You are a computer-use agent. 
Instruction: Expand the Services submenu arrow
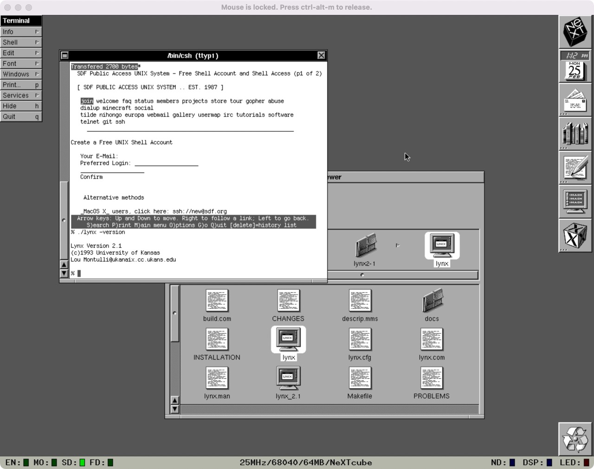click(37, 95)
